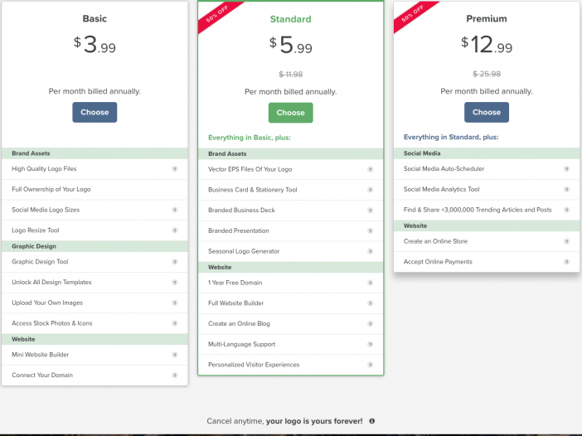Click 'Connect Your Domain' feature text

42,375
